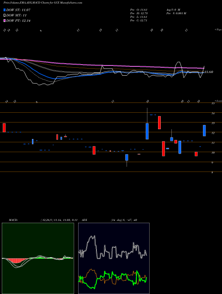Click the 'Pre V: 0.001 M' value

click(176, 13)
